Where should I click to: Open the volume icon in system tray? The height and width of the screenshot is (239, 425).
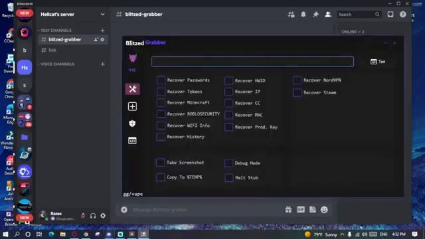tap(365, 234)
